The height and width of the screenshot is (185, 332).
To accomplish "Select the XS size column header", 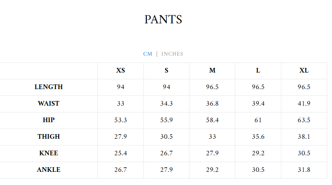I will coord(120,70).
